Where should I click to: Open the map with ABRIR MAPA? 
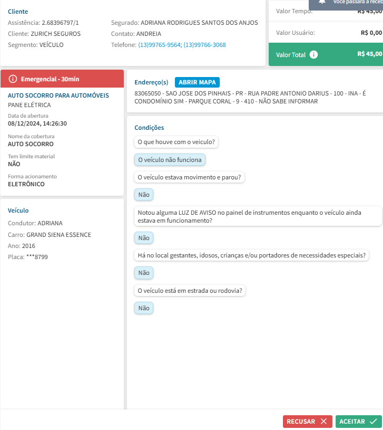(197, 82)
